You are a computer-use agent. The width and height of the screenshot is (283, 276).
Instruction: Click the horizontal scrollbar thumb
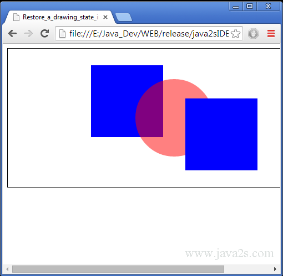coord(118,269)
